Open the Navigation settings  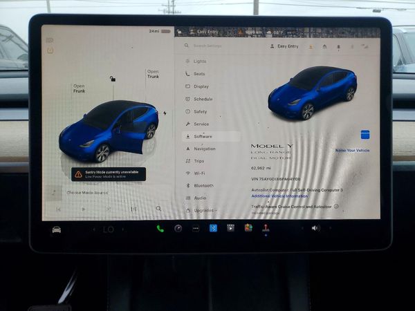[201, 149]
